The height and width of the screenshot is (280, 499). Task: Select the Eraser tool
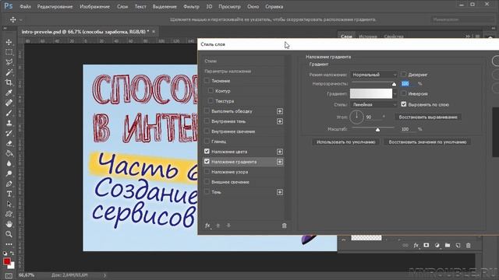pos(9,143)
